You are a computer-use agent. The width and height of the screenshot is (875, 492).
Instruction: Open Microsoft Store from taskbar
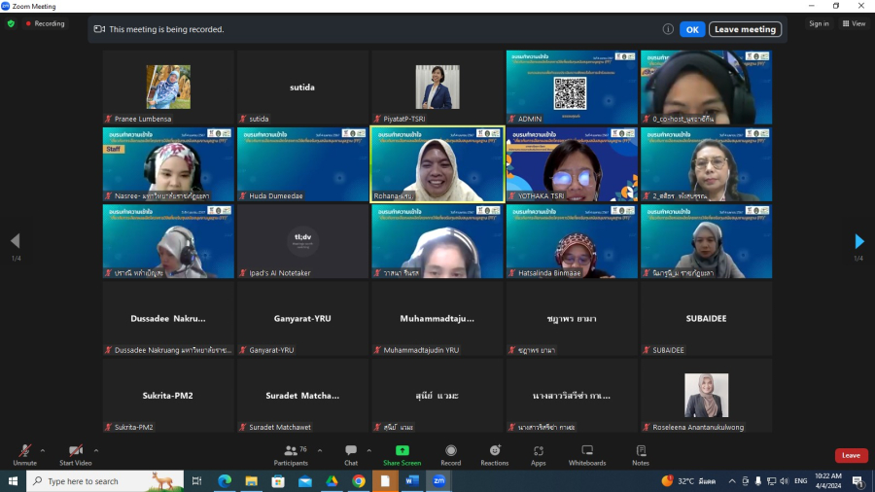pyautogui.click(x=278, y=481)
